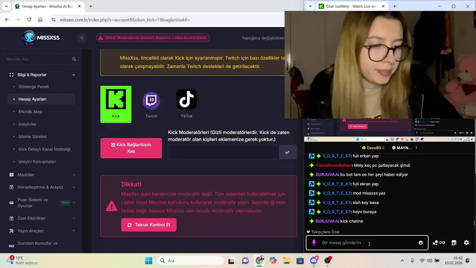Open İzleyici Konuşmaları menu item

(37, 162)
